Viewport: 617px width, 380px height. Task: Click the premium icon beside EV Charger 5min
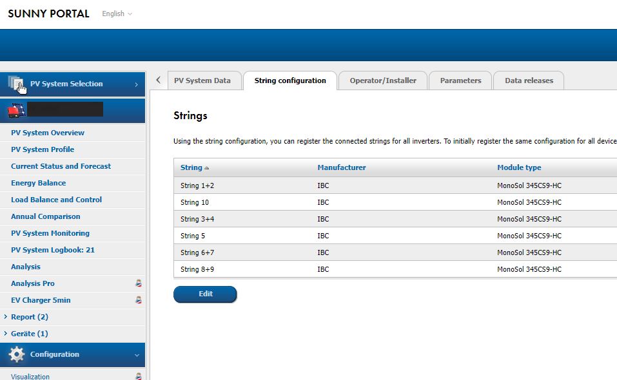point(138,300)
